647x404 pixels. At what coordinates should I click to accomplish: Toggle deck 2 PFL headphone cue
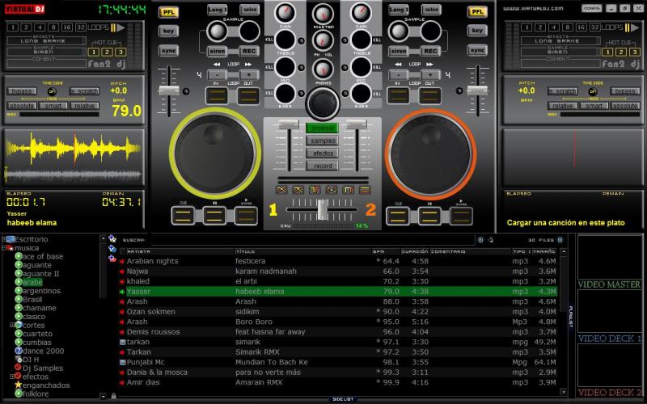coord(477,11)
